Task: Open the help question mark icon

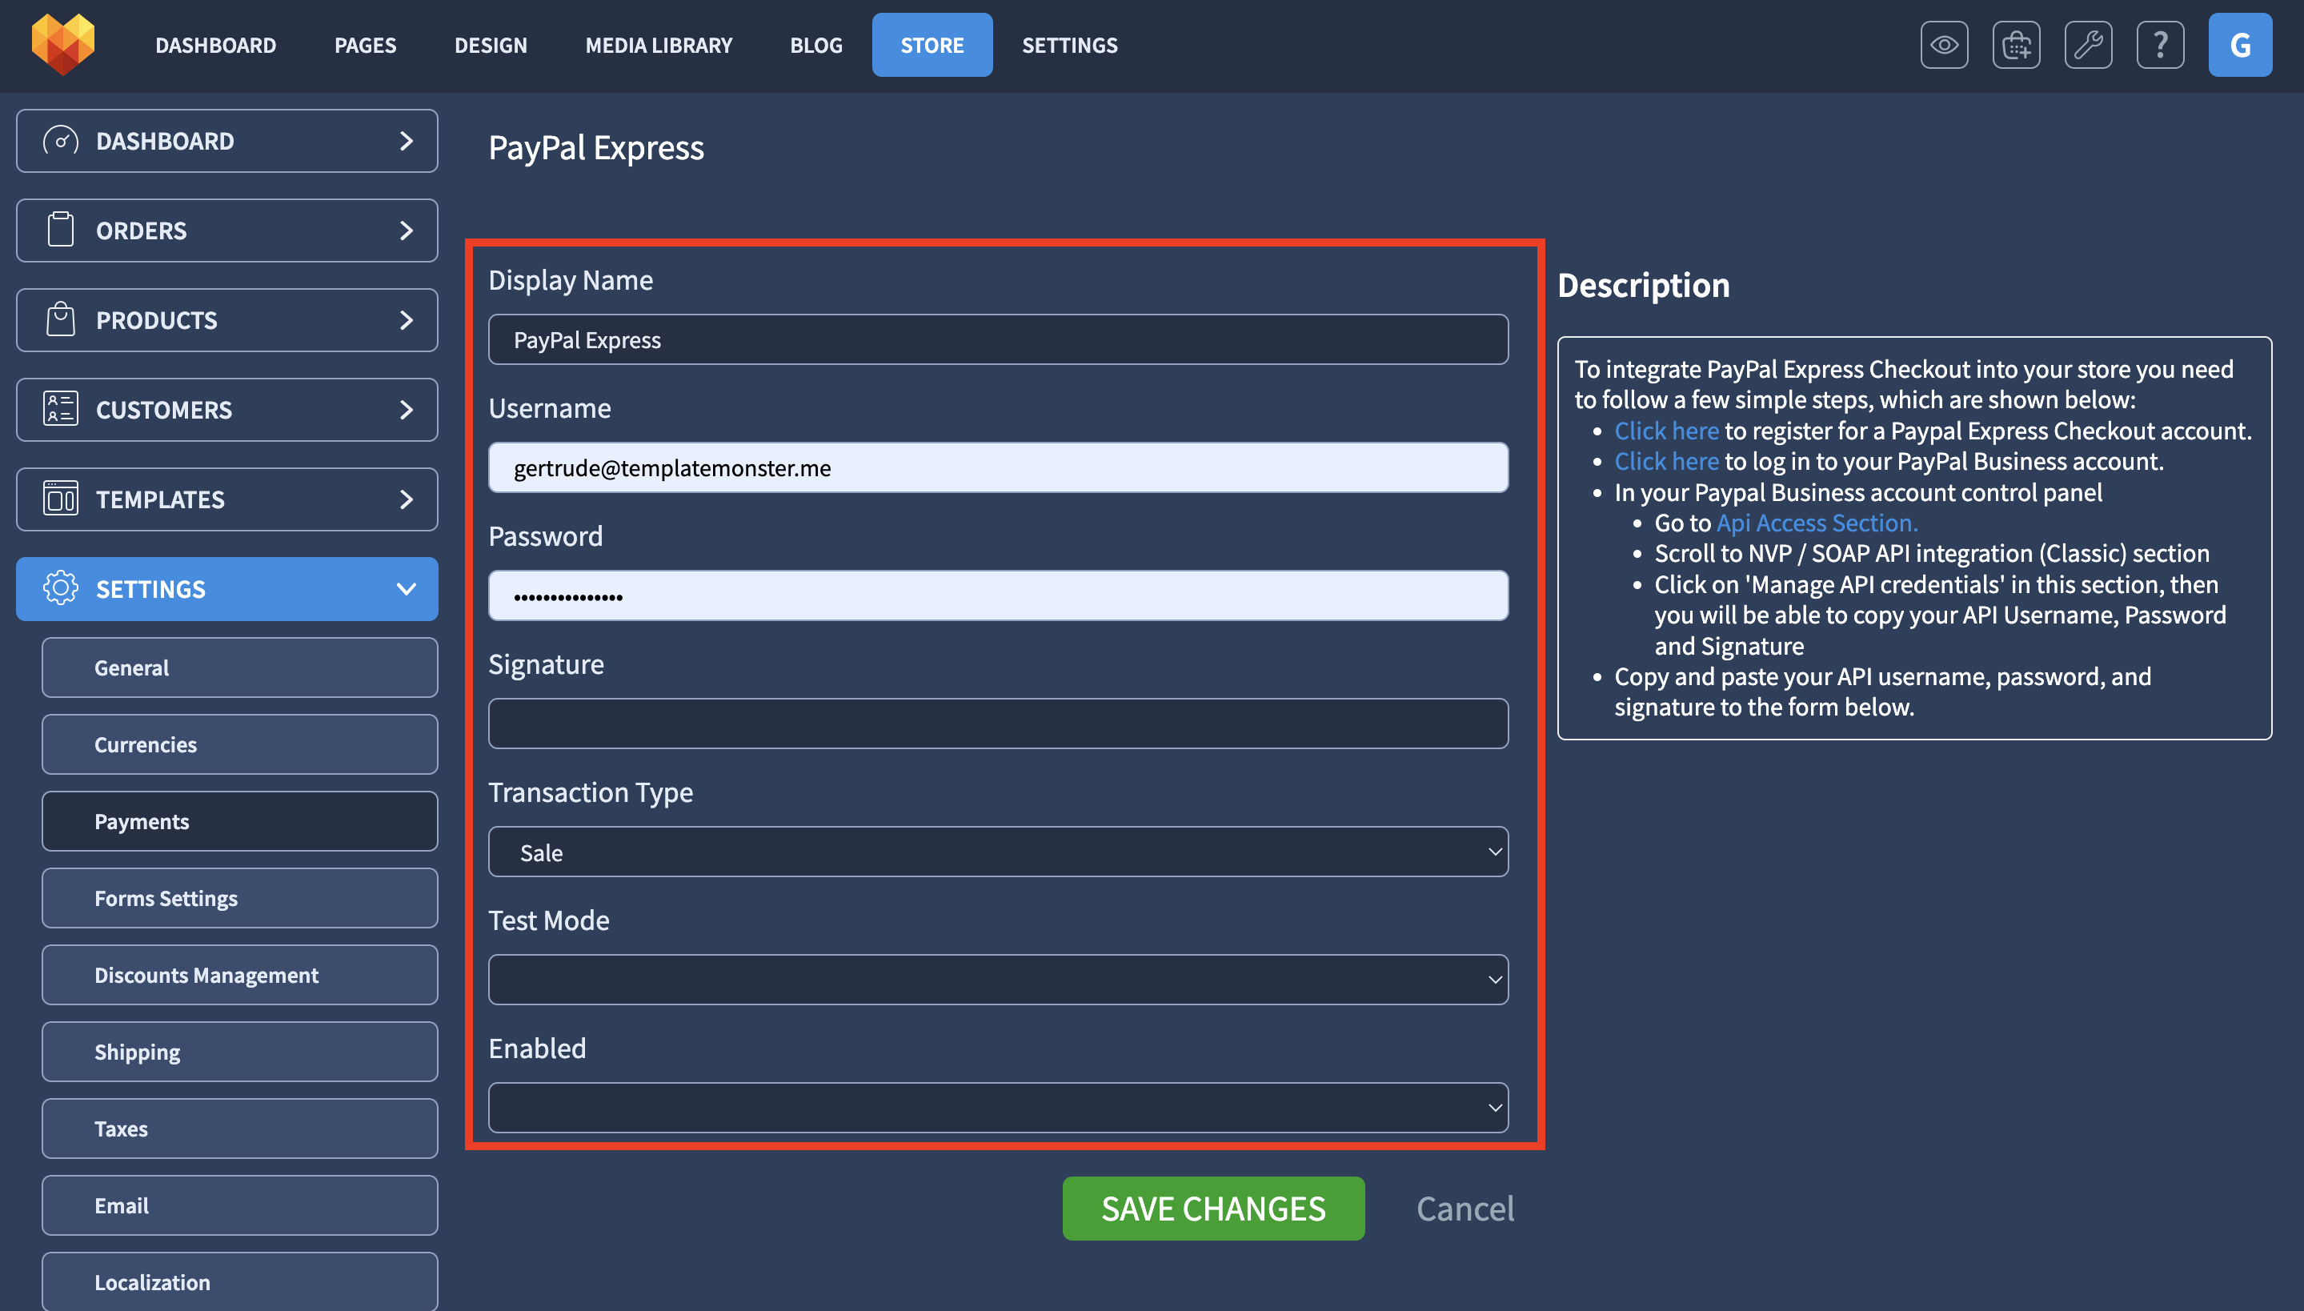Action: coord(2160,45)
